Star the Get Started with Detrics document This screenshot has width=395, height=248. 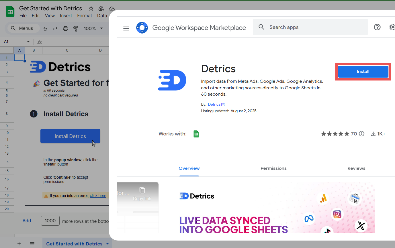click(91, 8)
